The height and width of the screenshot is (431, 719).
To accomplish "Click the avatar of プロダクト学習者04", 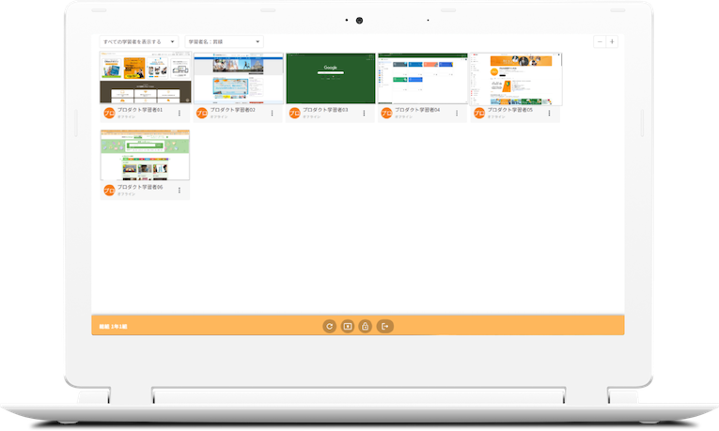I will pyautogui.click(x=386, y=113).
